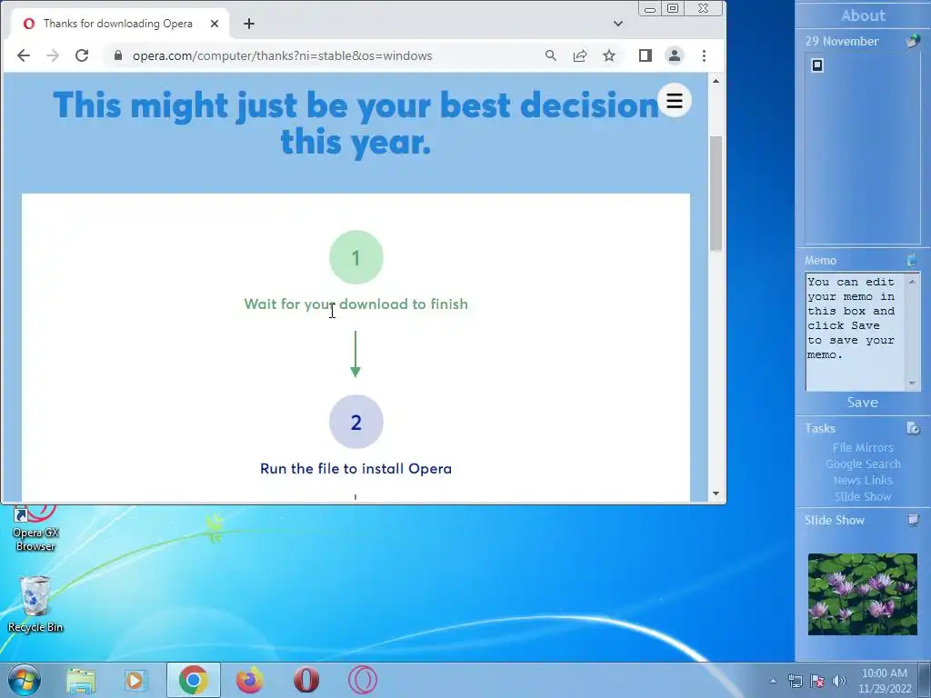Save the memo
The width and height of the screenshot is (931, 698).
[862, 403]
